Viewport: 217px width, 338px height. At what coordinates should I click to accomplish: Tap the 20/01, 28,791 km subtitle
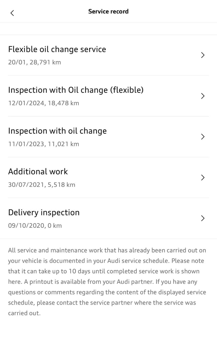(34, 62)
